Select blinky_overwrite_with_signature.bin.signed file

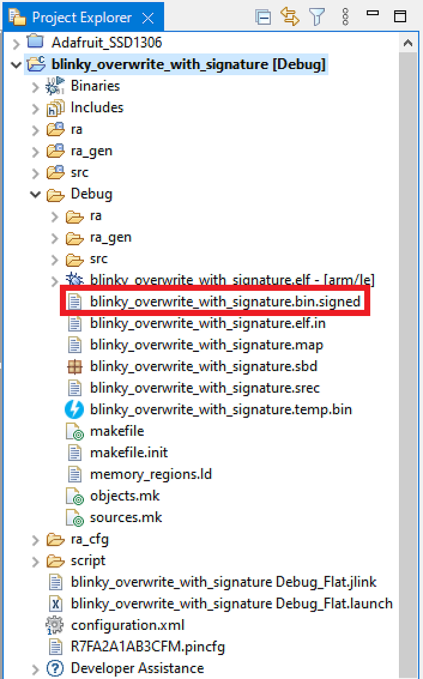[225, 302]
